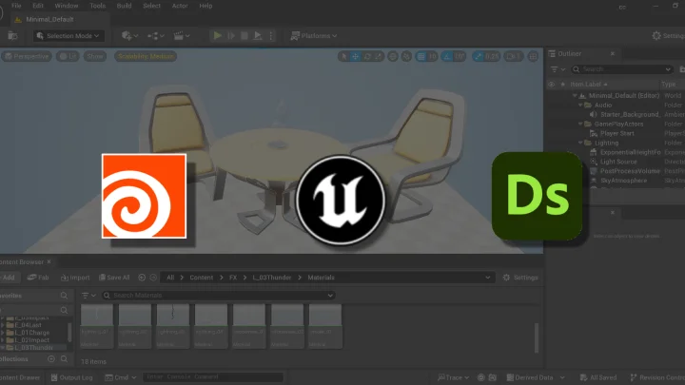Click the Adobe Substance Designer icon

[537, 196]
